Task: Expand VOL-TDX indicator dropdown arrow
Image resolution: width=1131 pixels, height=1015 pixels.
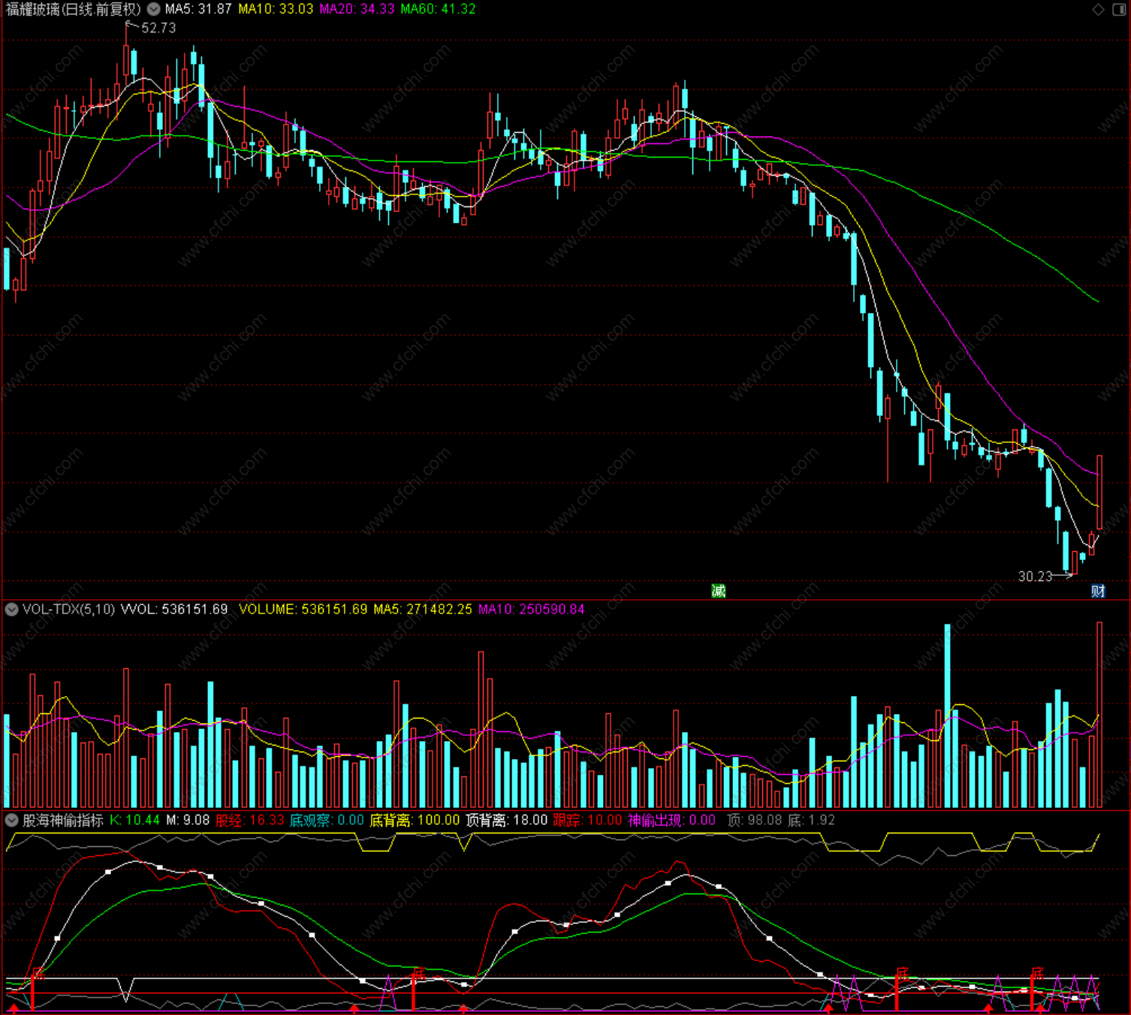Action: (11, 610)
